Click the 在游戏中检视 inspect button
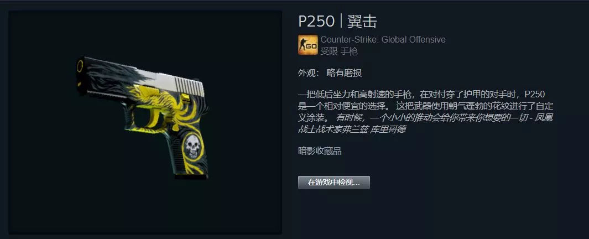 pos(334,183)
